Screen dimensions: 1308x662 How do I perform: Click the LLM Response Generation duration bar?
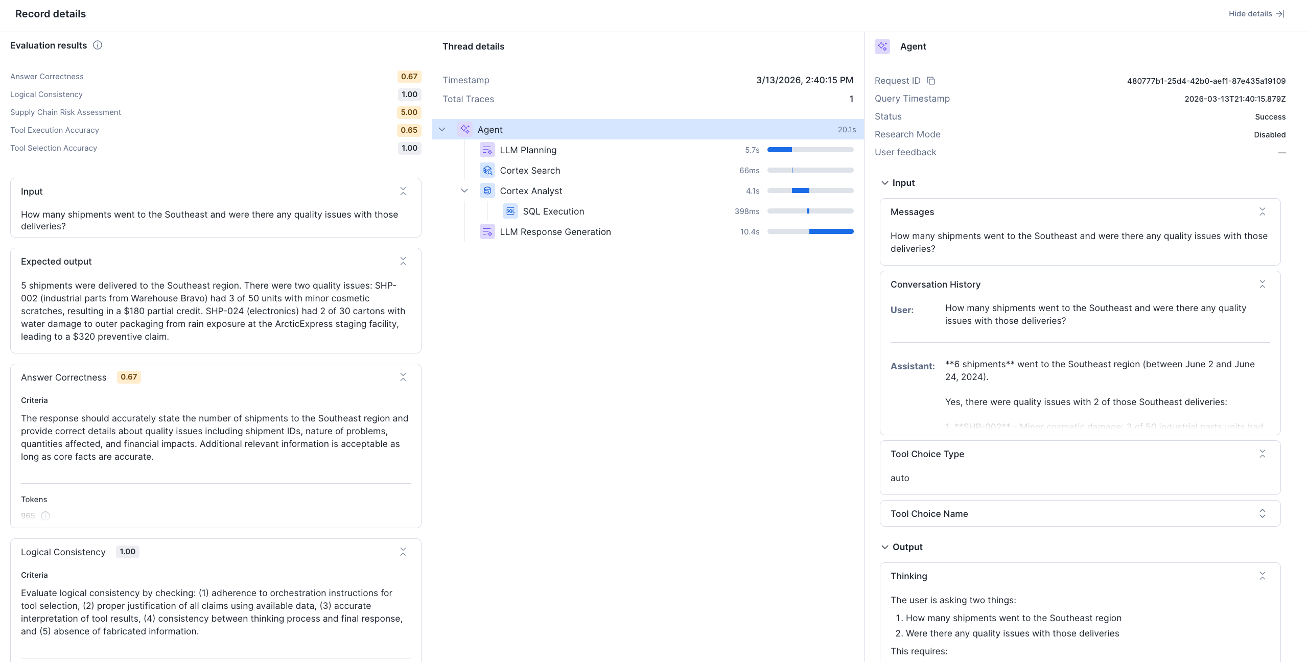[x=810, y=232]
